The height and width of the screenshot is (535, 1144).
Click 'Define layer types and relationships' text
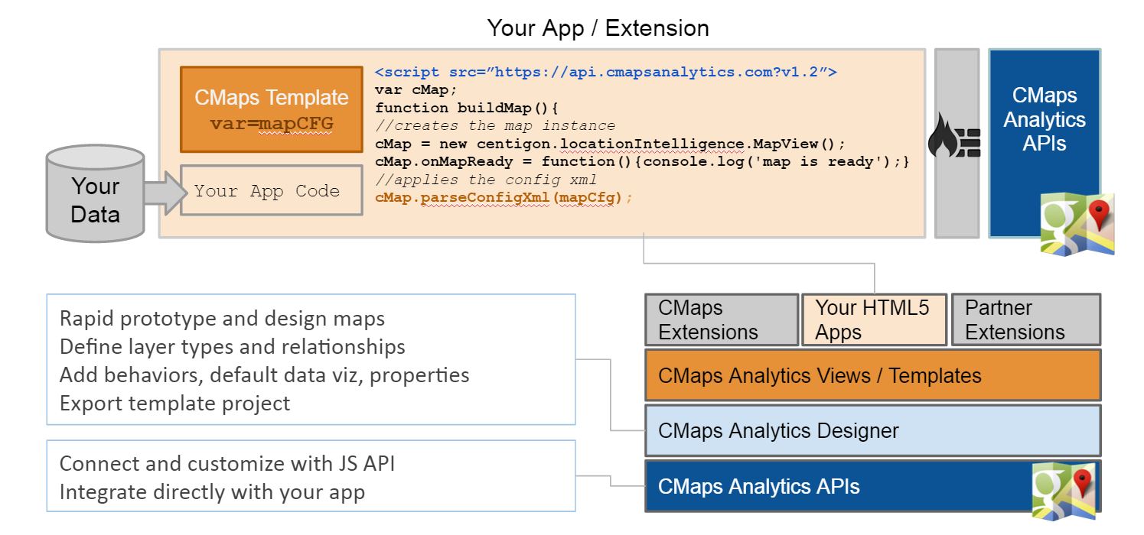[x=233, y=347]
